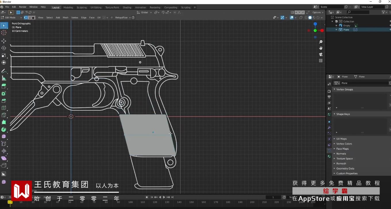Pick the Rotate tool
The width and height of the screenshot is (391, 209).
point(4,48)
